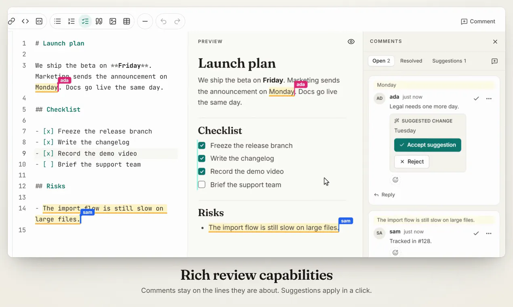Resolve sam's comment with checkmark

click(477, 233)
